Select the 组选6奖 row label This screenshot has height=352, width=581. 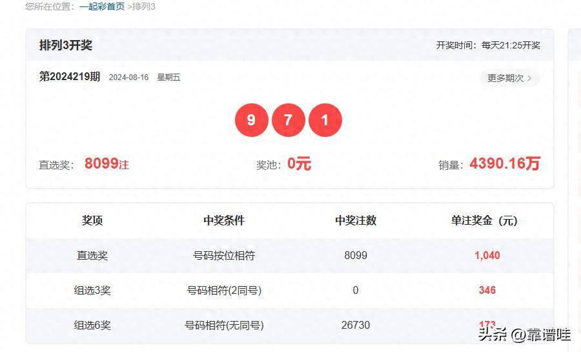point(92,325)
